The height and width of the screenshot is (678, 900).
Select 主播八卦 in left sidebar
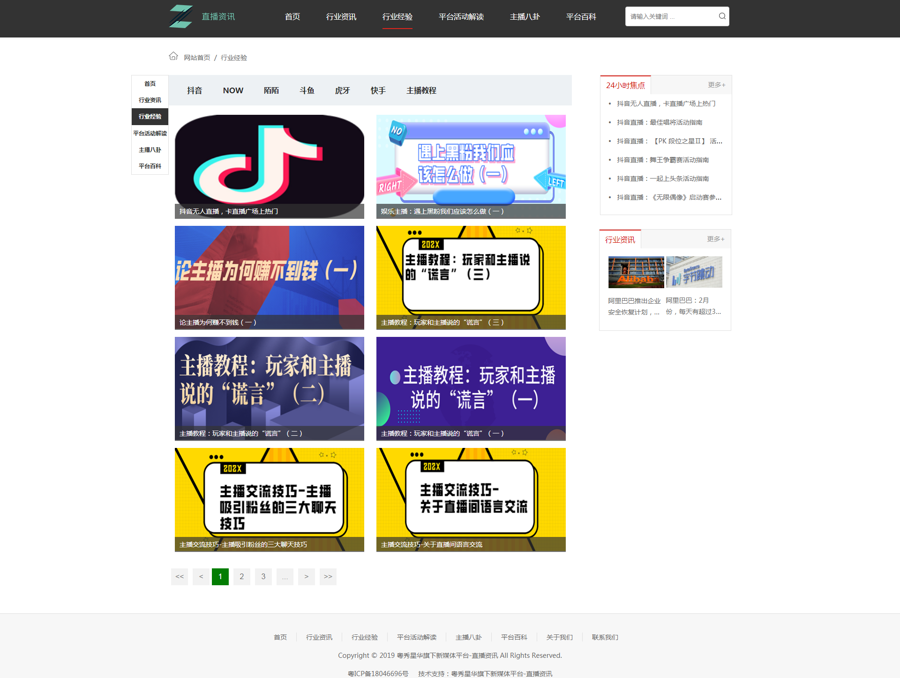tap(150, 150)
